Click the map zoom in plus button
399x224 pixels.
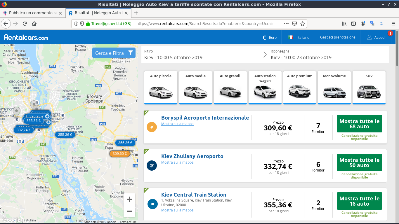[129, 199]
